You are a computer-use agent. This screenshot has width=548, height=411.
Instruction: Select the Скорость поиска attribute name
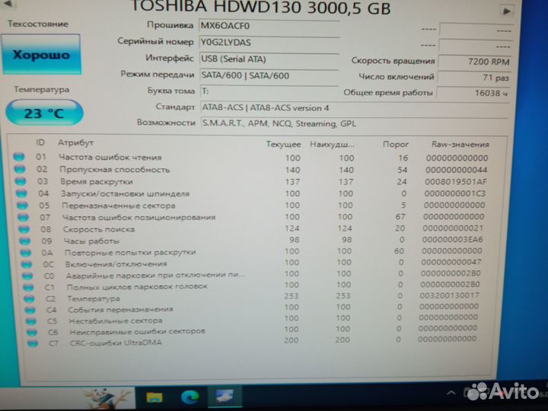click(99, 229)
